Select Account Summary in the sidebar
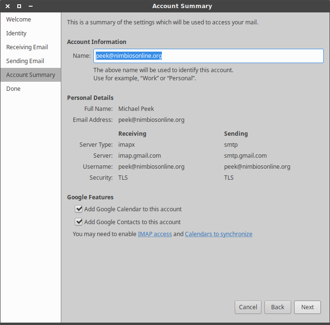The height and width of the screenshot is (325, 330). [x=31, y=75]
